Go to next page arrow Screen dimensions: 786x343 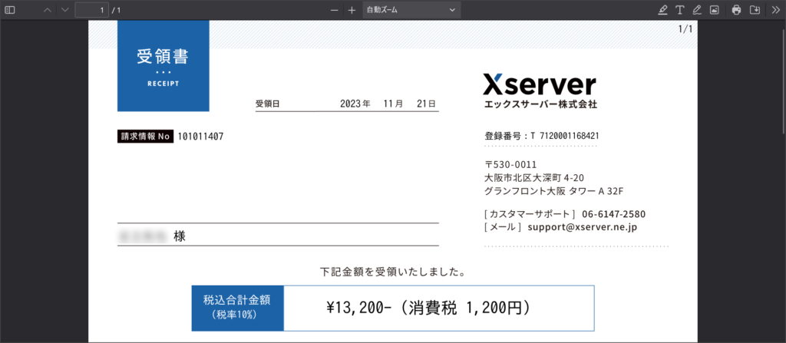64,10
